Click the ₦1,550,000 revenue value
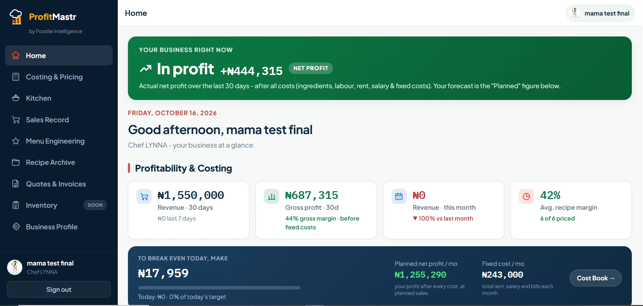643x306 pixels. tap(191, 195)
